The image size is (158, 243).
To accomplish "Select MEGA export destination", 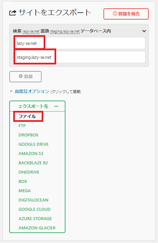I will point(24,191).
